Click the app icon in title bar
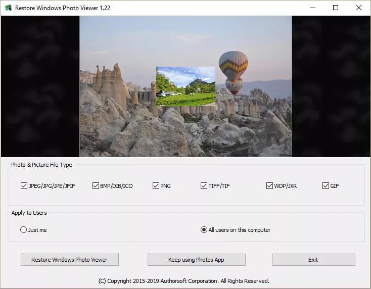This screenshot has height=289, width=371. 9,8
